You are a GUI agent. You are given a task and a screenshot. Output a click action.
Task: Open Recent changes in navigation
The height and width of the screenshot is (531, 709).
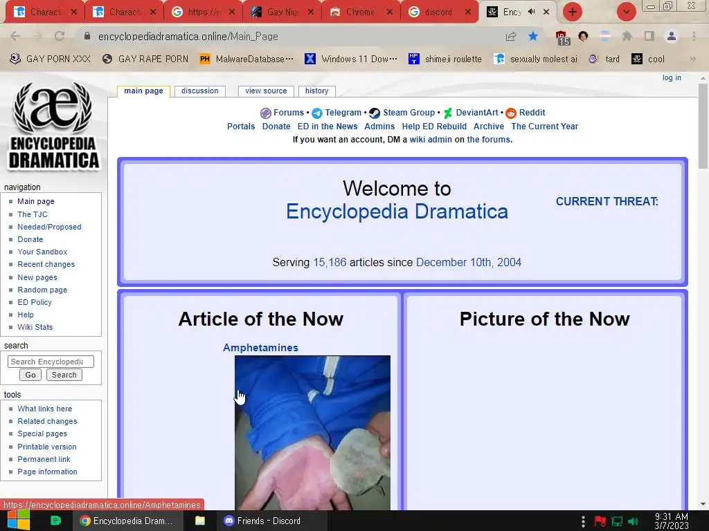click(x=46, y=264)
